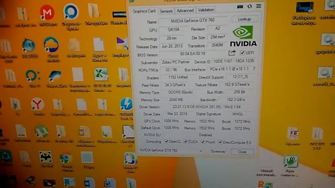Viewport: 335px width, 188px height.
Task: Open the Cloud Mail.ru desktop shortcut
Action: click(51, 45)
